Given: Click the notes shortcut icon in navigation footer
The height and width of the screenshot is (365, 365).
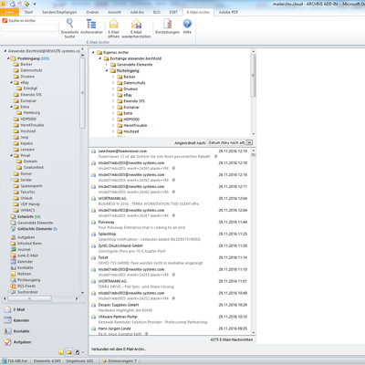Looking at the screenshot, I should tap(61, 352).
